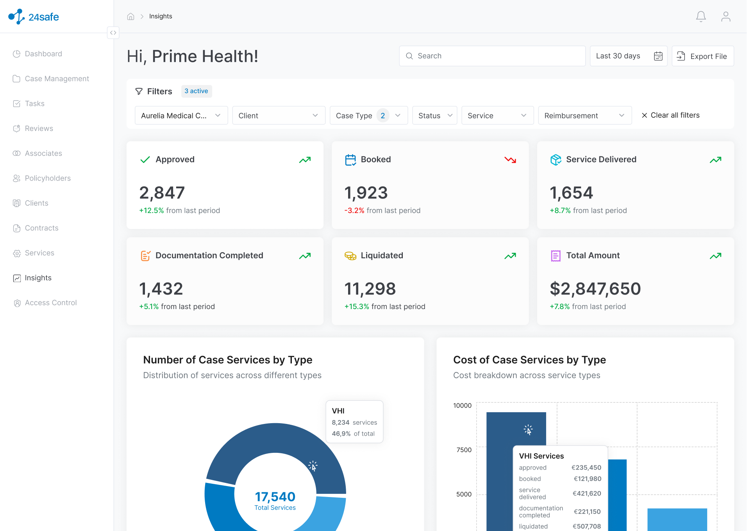Open the Status filter dropdown
Screen dimensions: 747x531
[x=434, y=115]
